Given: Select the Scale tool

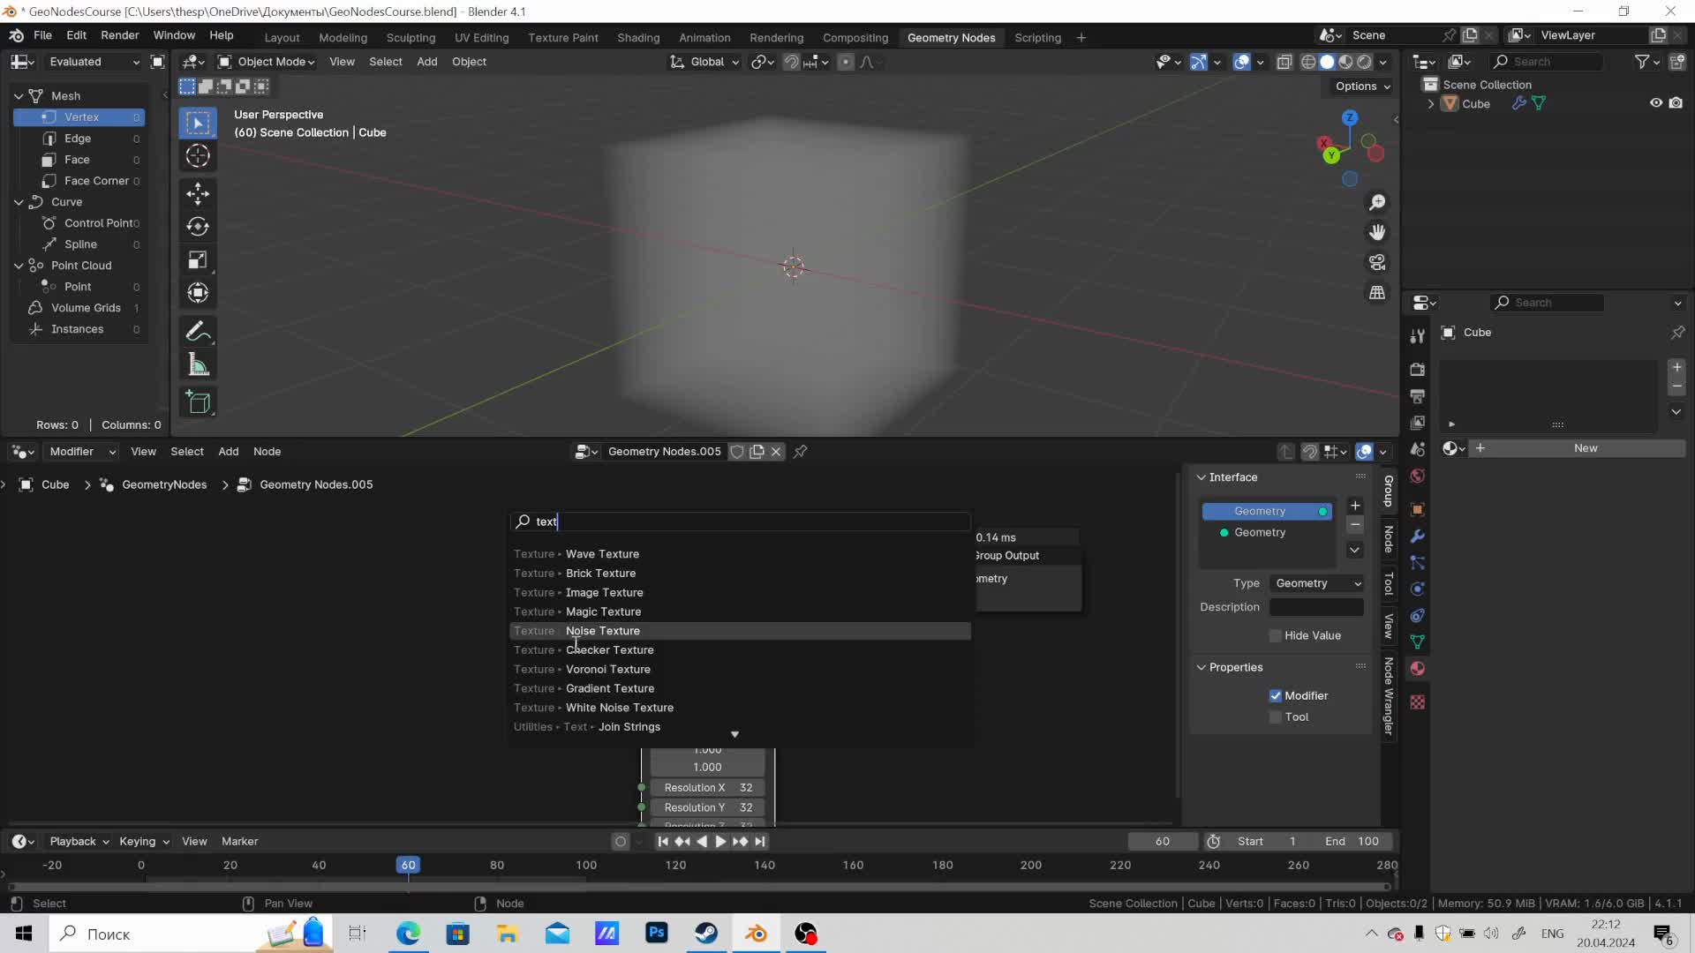Looking at the screenshot, I should click(198, 260).
